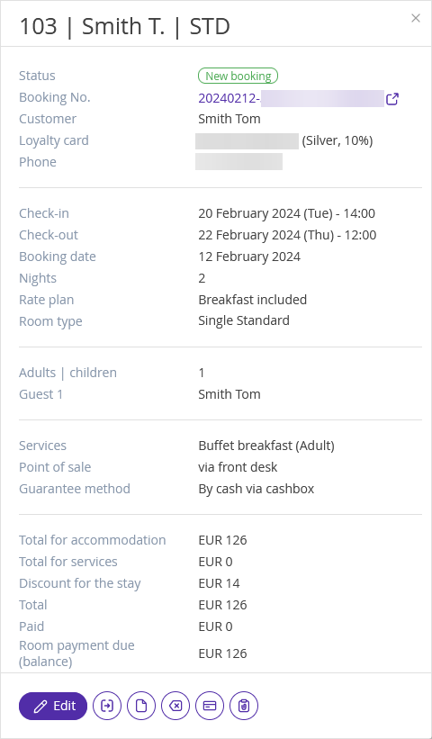Open booking in new window via external-link icon
Screen dimensions: 432x739
pyautogui.click(x=392, y=99)
